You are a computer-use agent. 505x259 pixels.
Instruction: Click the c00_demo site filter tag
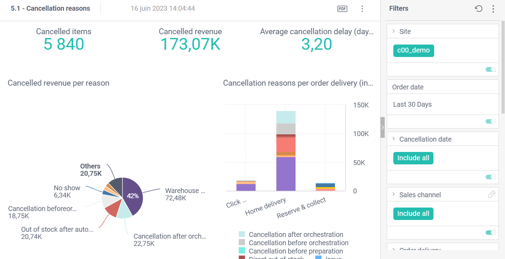[x=413, y=50]
